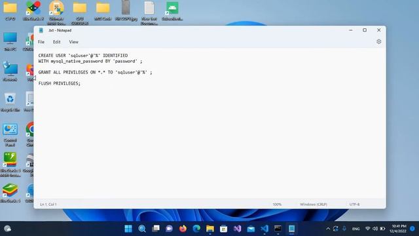Screen dimensions: 419x236
Task: Open Task View on the taskbar
Action: (156, 229)
